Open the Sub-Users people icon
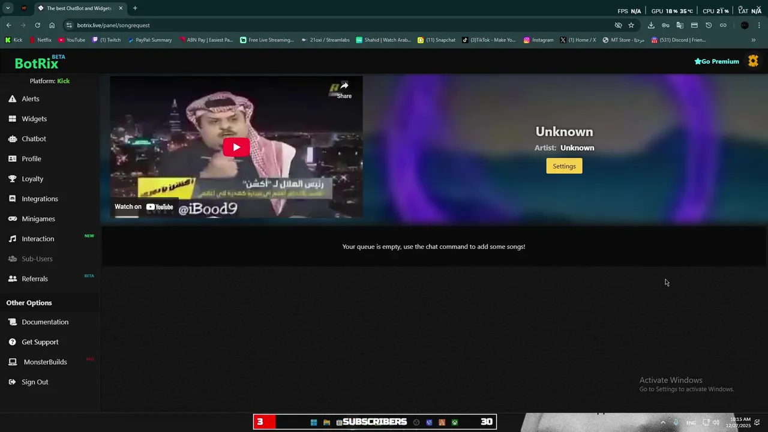768x432 pixels. (12, 259)
